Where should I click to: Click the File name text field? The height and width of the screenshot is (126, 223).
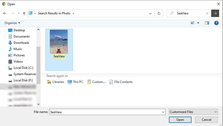click(x=105, y=112)
